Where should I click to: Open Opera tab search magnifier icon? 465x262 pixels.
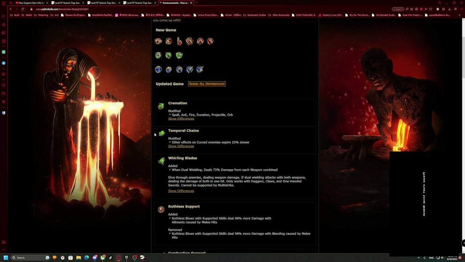point(439,3)
